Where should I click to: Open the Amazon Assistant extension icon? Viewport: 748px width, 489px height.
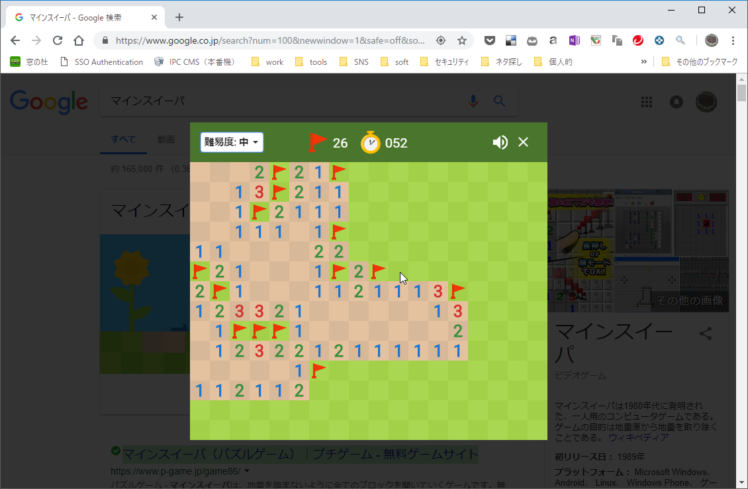[553, 40]
